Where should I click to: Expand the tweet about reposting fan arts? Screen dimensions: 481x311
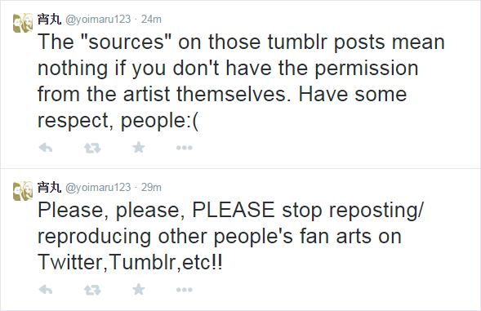[240, 239]
